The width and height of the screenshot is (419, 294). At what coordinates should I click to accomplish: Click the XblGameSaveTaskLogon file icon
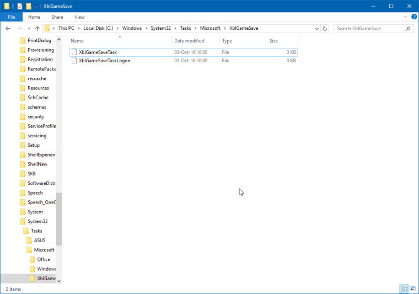coord(74,61)
